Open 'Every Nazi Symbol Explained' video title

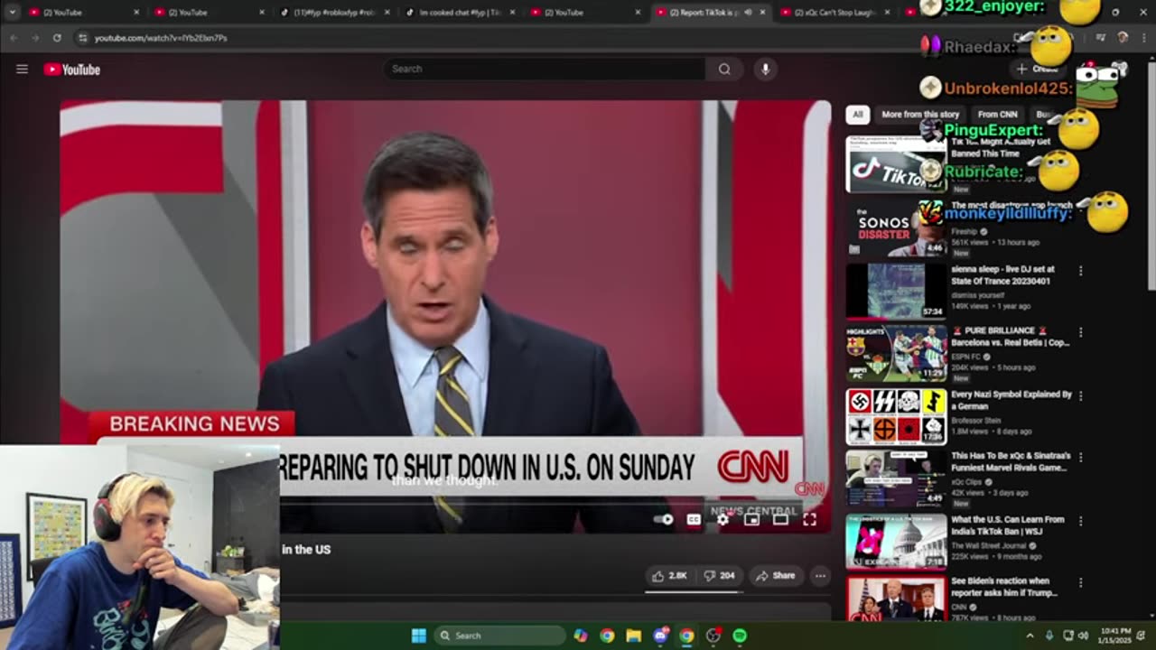point(1011,400)
